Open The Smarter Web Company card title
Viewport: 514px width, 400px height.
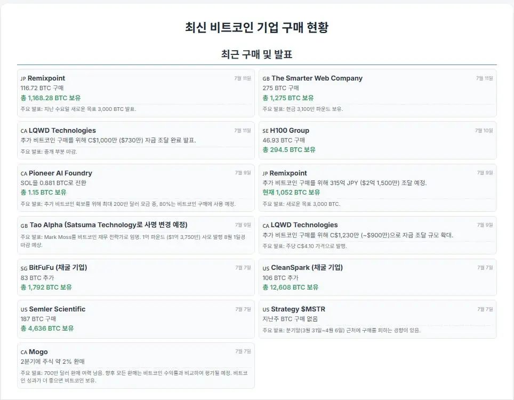[x=317, y=78]
